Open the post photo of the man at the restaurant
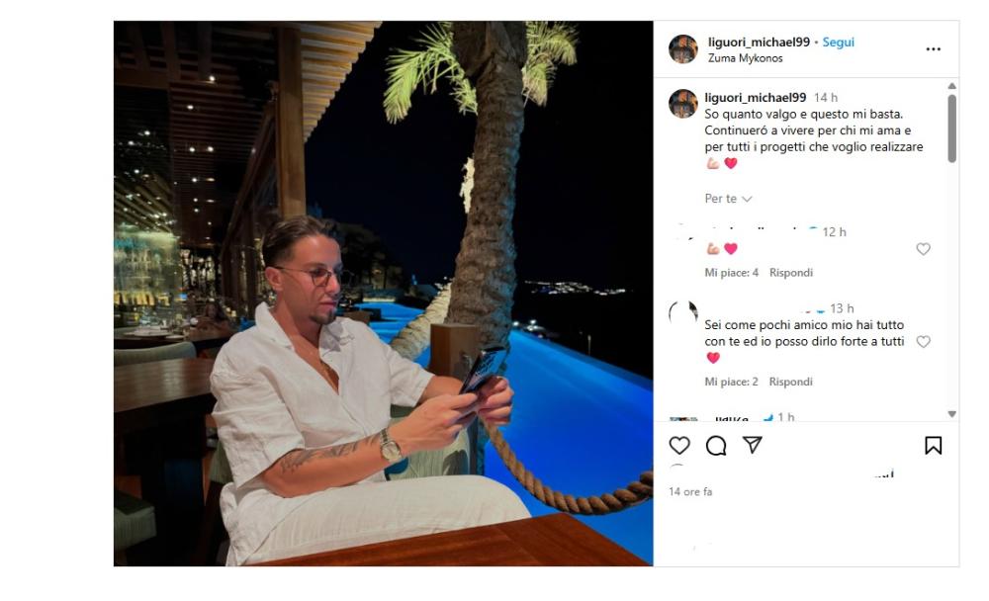 [383, 294]
